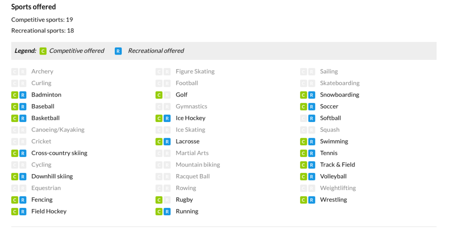This screenshot has height=232, width=449.
Task: Click the green C icon in the legend
Action: [x=43, y=51]
